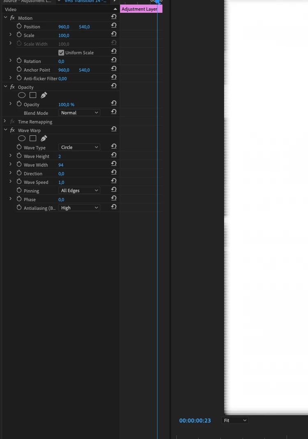Toggle stopwatch for Opacity property
Image resolution: width=308 pixels, height=439 pixels.
[19, 104]
